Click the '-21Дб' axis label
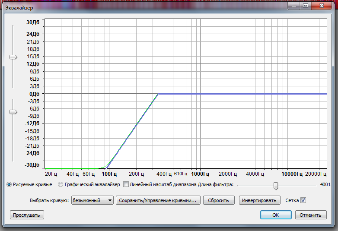338x231 pixels. coord(32,146)
